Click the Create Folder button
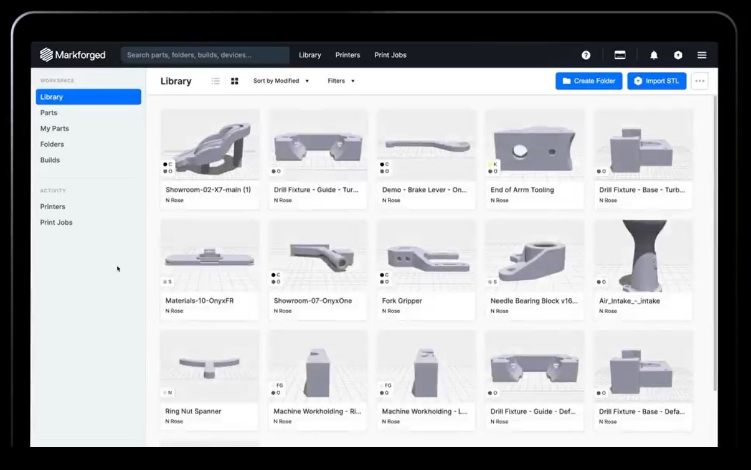The height and width of the screenshot is (470, 751). (x=588, y=81)
